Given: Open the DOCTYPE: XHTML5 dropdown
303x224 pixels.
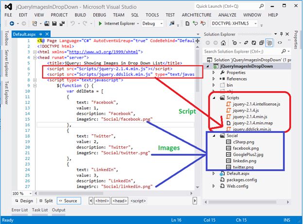Looking at the screenshot, I should pos(255,24).
